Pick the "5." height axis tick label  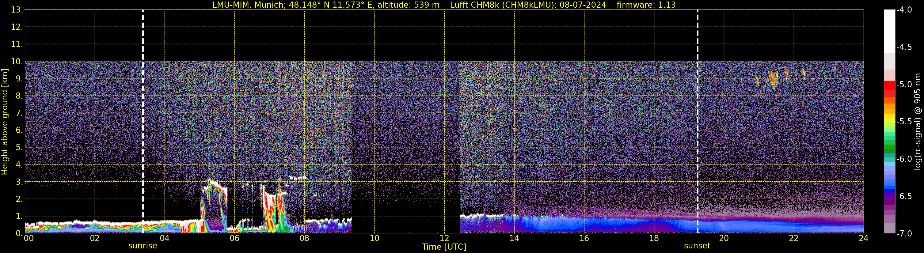19,148
